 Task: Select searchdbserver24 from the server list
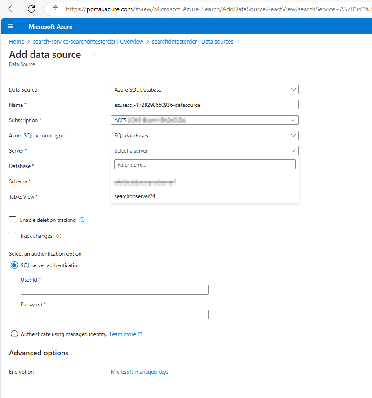135,196
